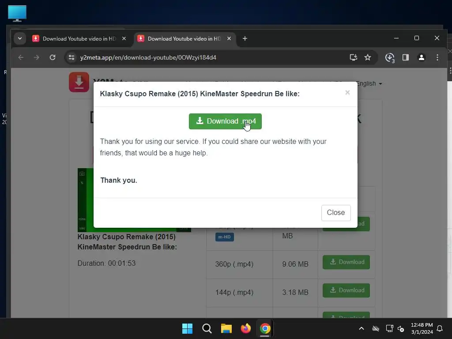Click the OneDrive cloud tray icon

point(376,328)
